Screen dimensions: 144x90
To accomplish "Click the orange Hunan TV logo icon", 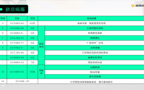I will pyautogui.click(x=133, y=6).
